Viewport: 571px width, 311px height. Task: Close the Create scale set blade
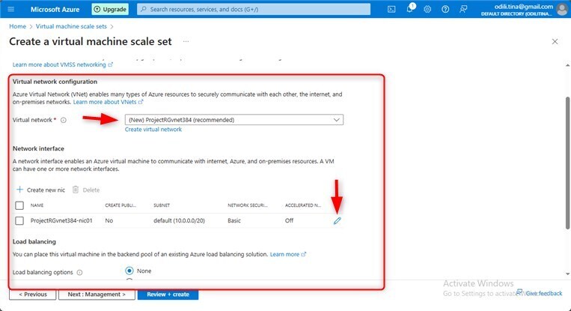coord(555,41)
